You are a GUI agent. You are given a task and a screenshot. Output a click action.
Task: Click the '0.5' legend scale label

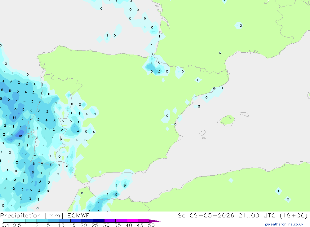click(17, 225)
